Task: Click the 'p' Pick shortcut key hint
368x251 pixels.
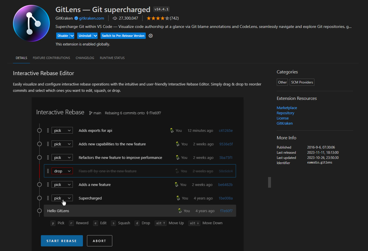Action: (x=53, y=223)
